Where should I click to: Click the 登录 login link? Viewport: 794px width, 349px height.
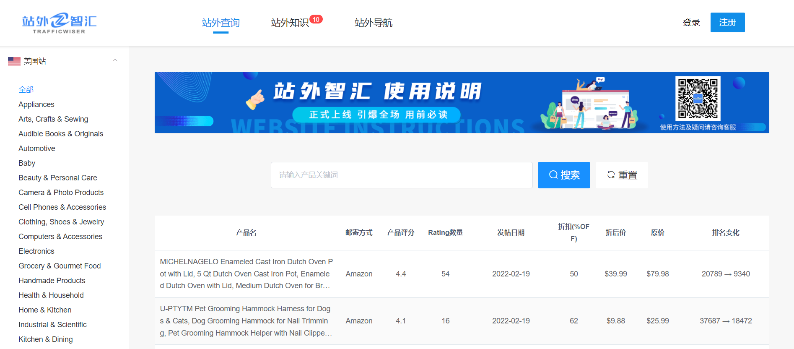(x=691, y=23)
